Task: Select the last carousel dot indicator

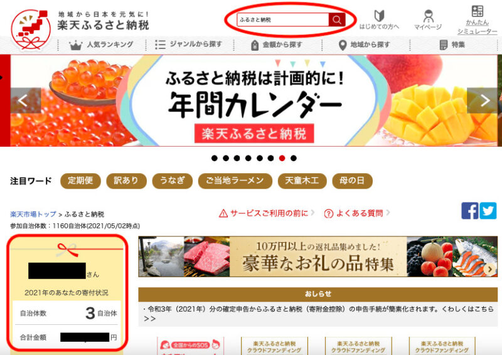Action: click(x=294, y=158)
